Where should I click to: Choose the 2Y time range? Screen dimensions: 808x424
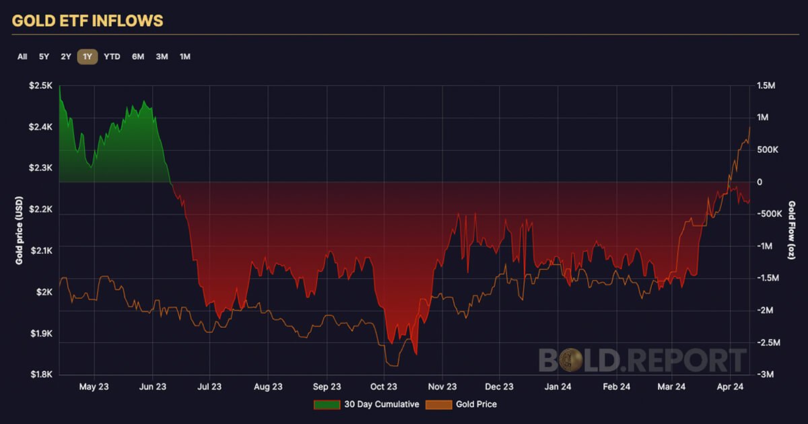(x=65, y=57)
